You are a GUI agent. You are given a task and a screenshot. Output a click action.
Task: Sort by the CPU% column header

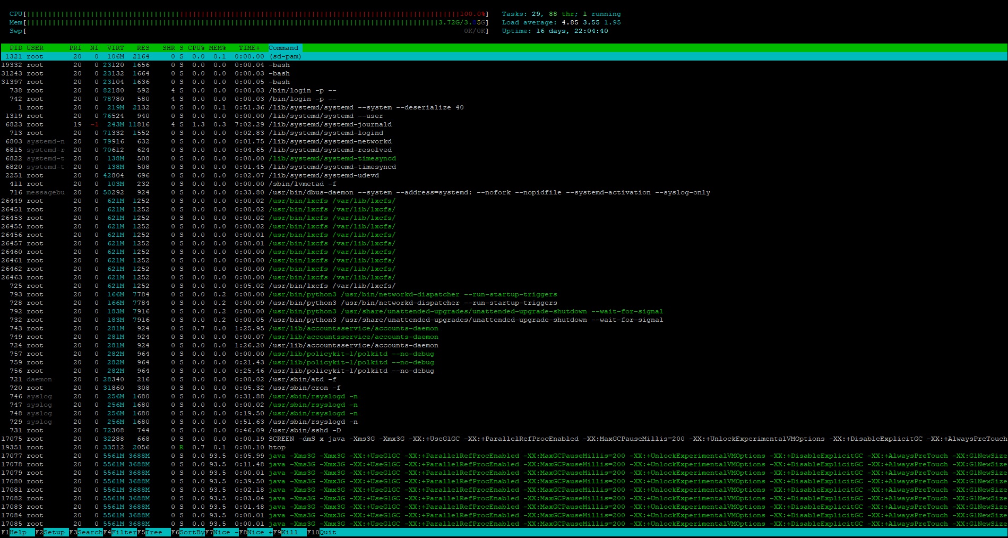click(196, 48)
